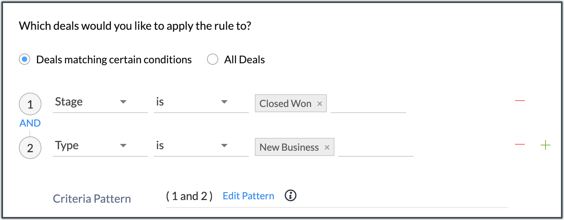
Task: Add a new condition row
Action: pos(545,145)
